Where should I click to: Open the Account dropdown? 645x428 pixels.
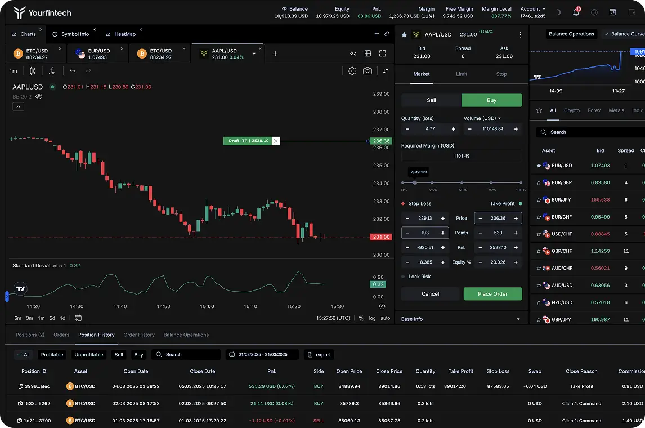[x=532, y=8]
